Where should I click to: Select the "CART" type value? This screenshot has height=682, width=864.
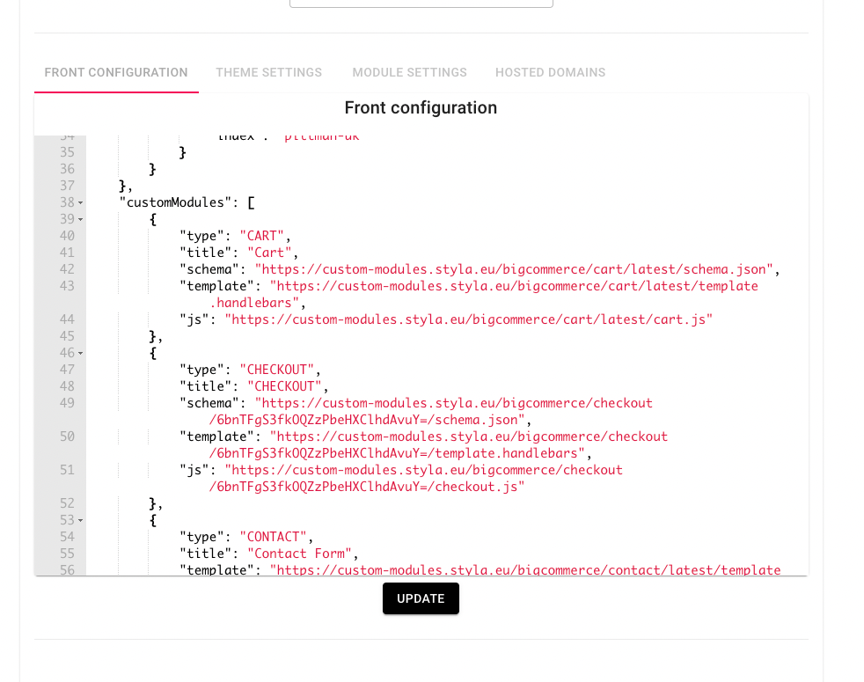[260, 235]
